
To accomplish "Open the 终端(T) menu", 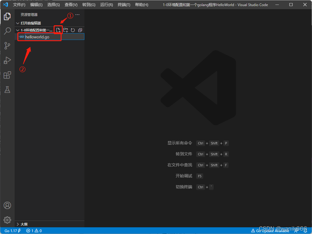I will (x=124, y=5).
